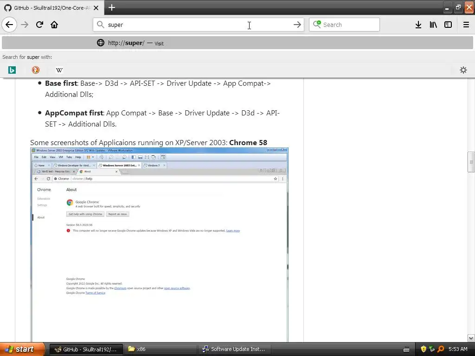Search for super with DuckDuckGo
Image resolution: width=475 pixels, height=356 pixels.
pos(35,70)
